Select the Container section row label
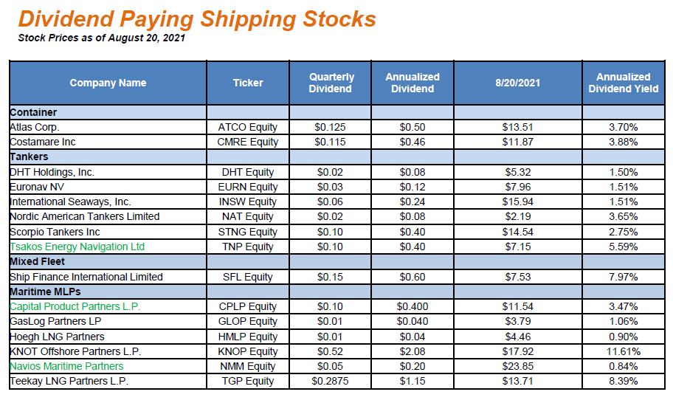 coord(33,112)
